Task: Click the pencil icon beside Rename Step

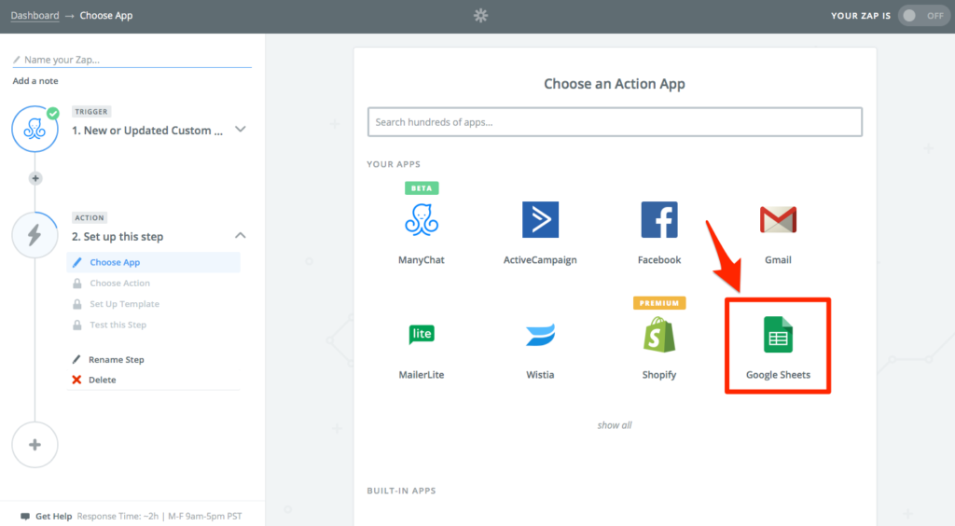Action: point(76,359)
